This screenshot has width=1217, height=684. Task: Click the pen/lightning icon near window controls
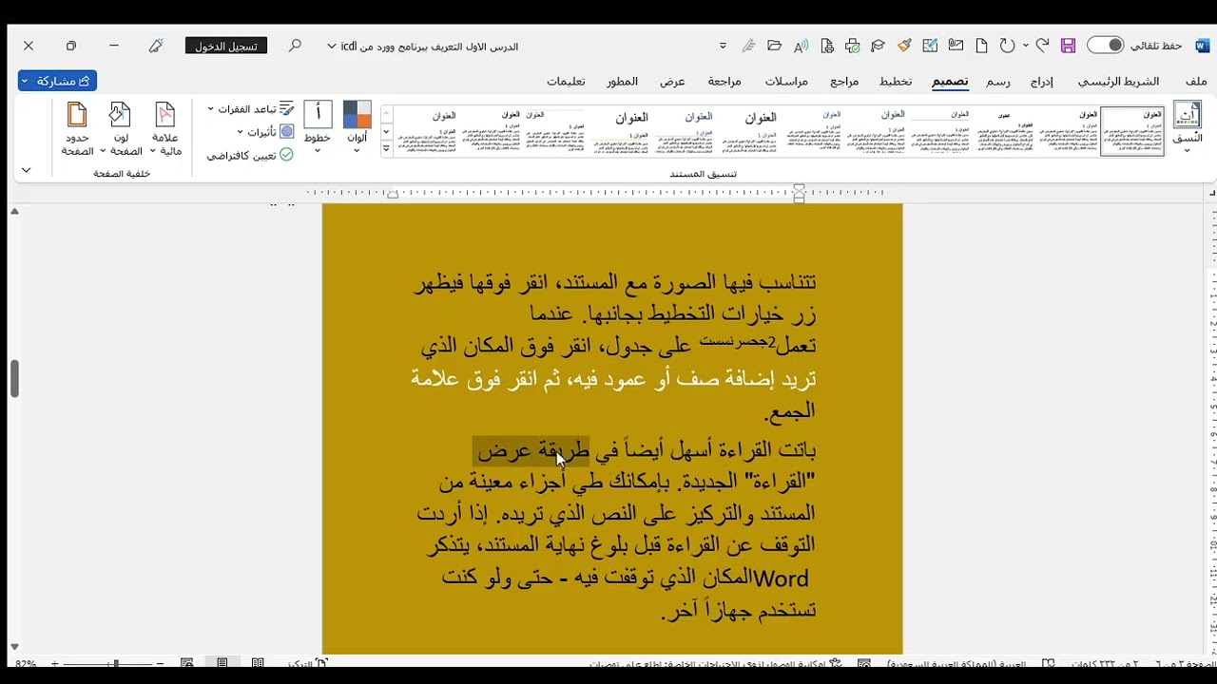(x=156, y=46)
